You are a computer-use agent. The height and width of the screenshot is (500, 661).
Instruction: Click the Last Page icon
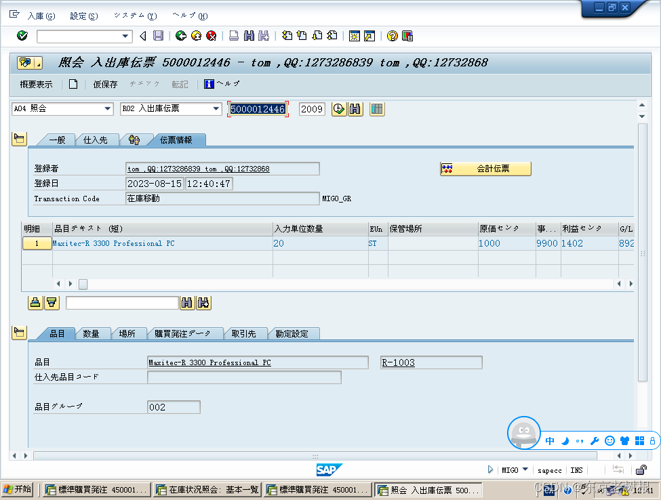pos(332,36)
